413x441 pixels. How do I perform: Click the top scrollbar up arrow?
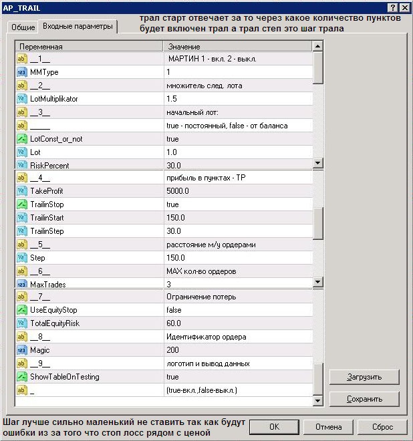pyautogui.click(x=318, y=47)
